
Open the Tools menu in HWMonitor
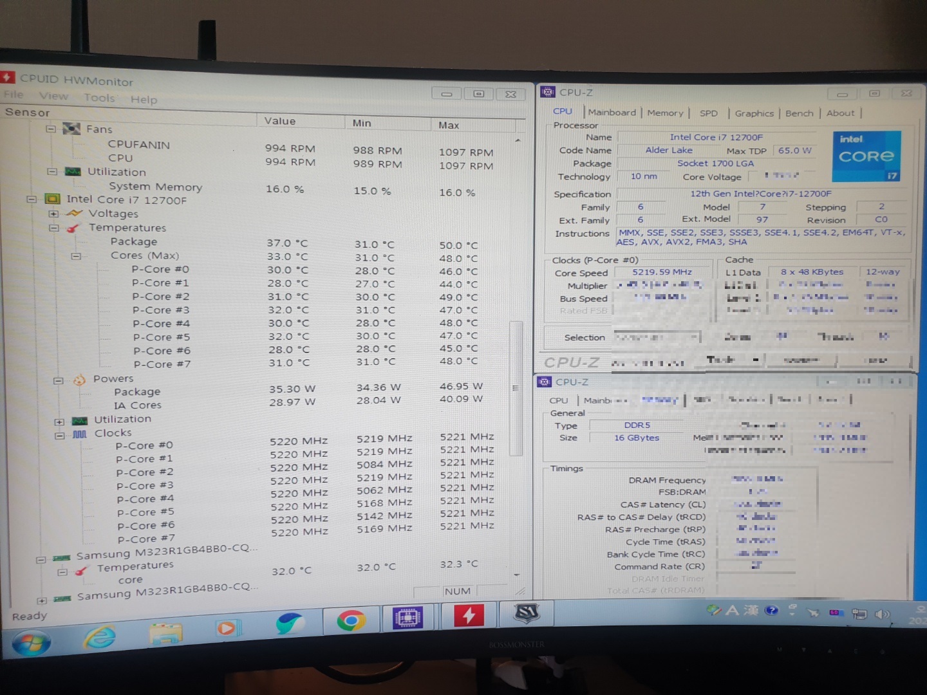tap(99, 98)
